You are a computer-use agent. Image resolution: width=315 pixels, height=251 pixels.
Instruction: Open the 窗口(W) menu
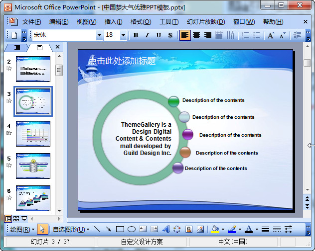pyautogui.click(x=244, y=22)
